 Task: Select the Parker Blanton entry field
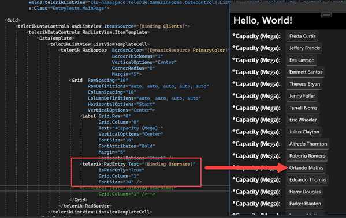click(305, 204)
